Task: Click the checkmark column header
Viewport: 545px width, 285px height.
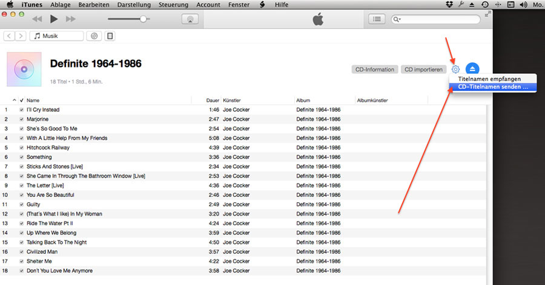Action: [22, 100]
